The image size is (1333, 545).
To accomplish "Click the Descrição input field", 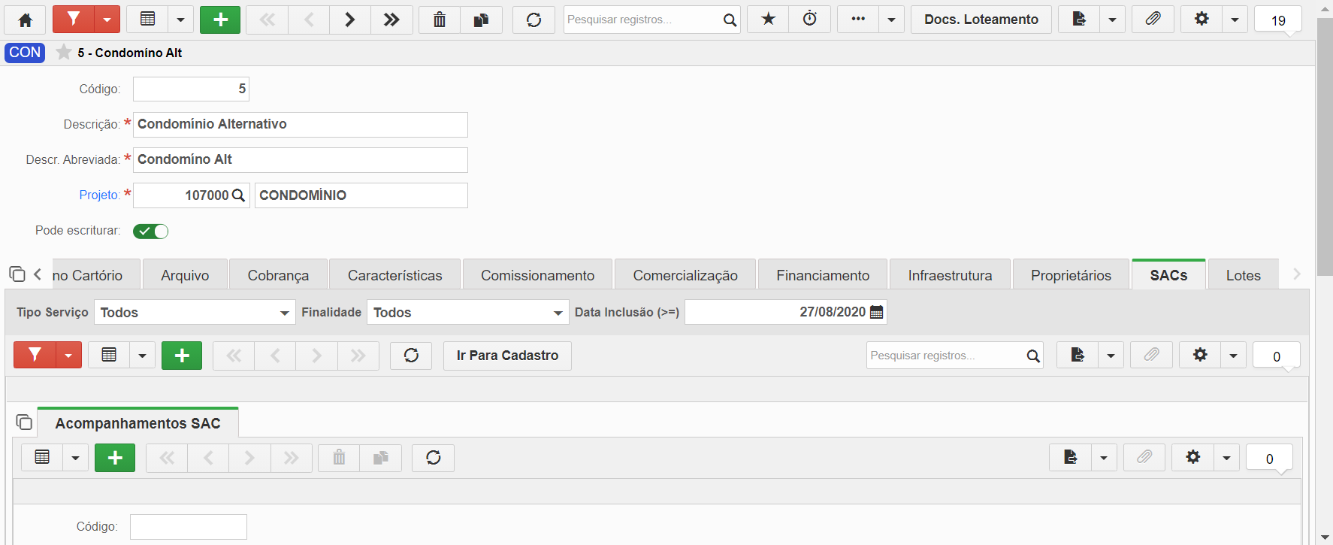I will point(301,125).
